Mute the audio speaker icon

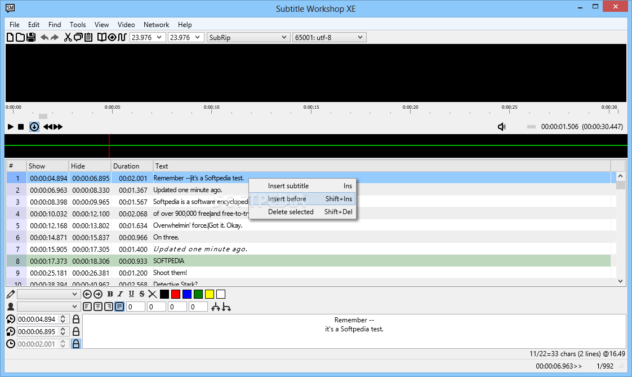pos(501,127)
